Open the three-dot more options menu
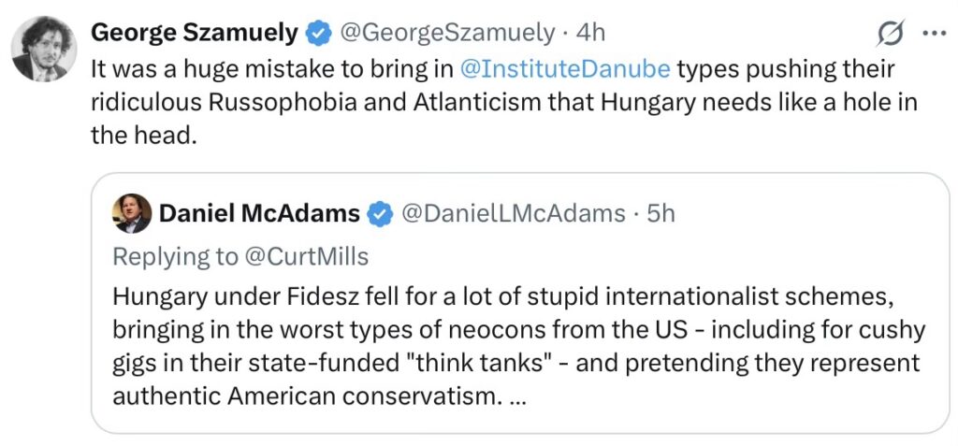Image resolution: width=958 pixels, height=446 pixels. click(935, 33)
